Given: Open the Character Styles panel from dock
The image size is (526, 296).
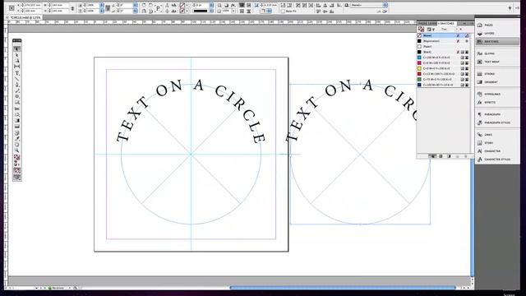Looking at the screenshot, I should pyautogui.click(x=497, y=160).
